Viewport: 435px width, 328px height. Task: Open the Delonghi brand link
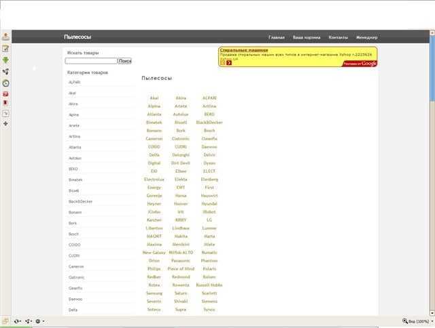pyautogui.click(x=181, y=155)
